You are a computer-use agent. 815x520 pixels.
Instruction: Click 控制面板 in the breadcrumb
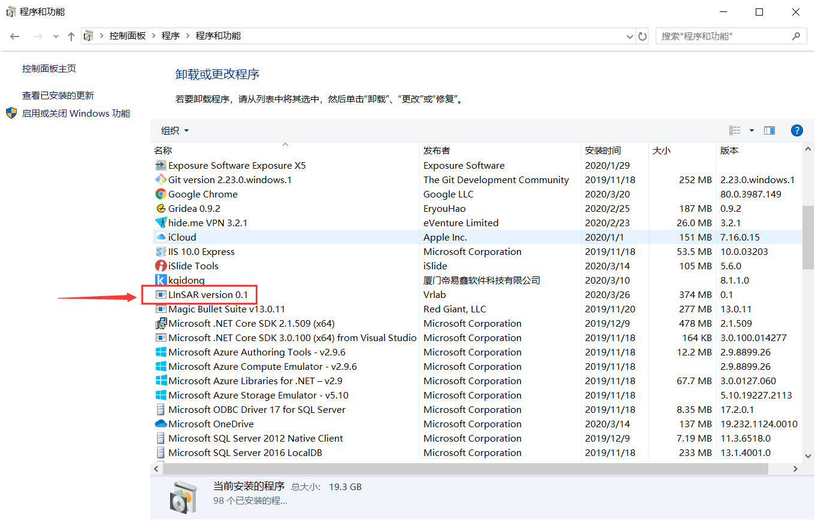pos(128,36)
